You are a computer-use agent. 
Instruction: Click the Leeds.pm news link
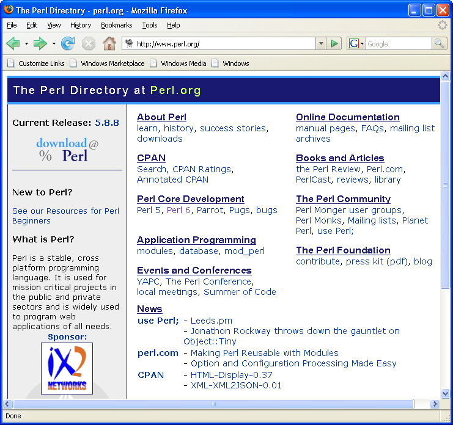pos(211,321)
